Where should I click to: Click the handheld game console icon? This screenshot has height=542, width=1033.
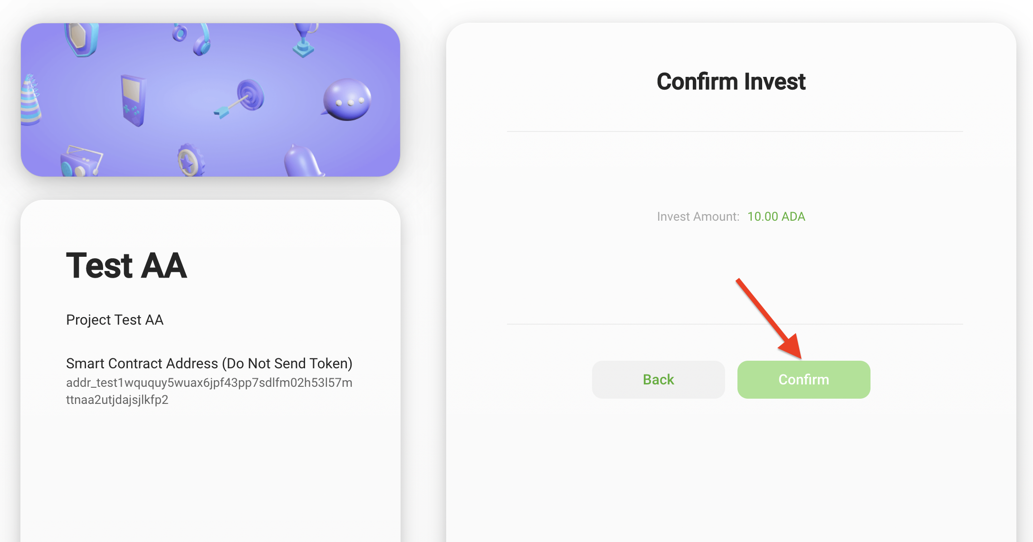[133, 100]
